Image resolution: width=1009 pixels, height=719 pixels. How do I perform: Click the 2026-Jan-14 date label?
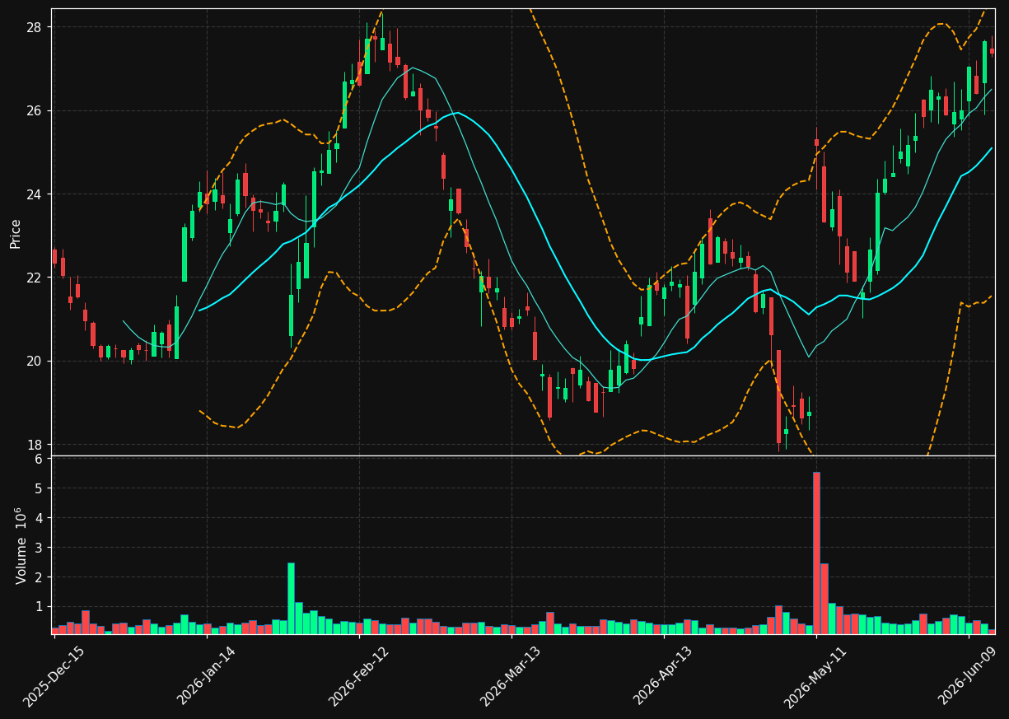point(206,676)
